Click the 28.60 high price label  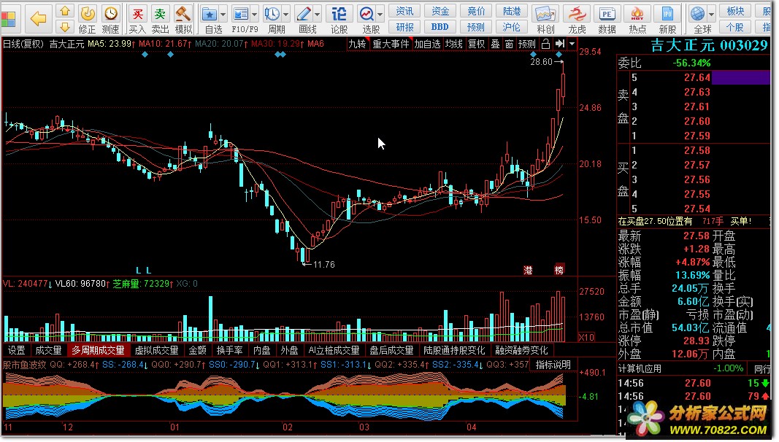[x=541, y=61]
